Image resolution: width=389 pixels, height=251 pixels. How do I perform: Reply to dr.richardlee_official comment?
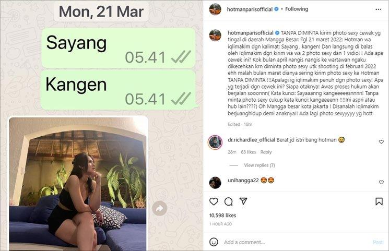(x=266, y=152)
